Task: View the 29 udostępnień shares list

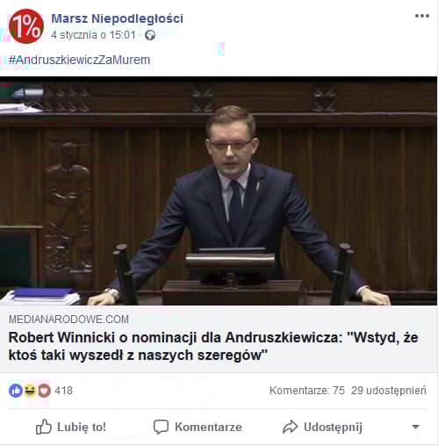Action: tap(389, 391)
